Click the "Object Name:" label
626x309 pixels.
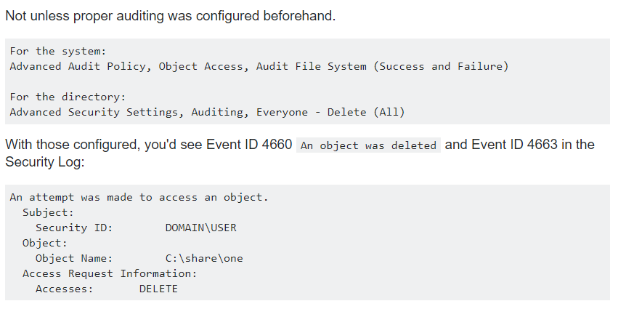74,259
